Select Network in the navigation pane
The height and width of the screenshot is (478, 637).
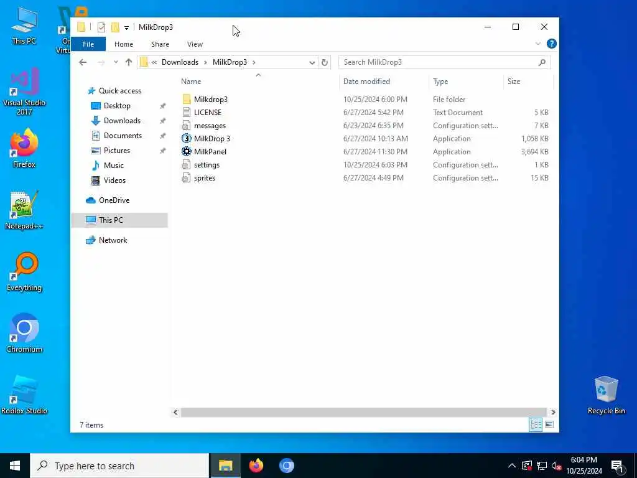coord(113,240)
